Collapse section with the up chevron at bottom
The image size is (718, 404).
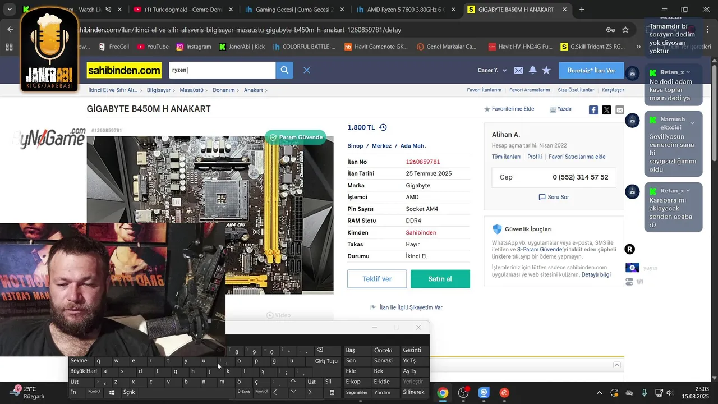[616, 365]
